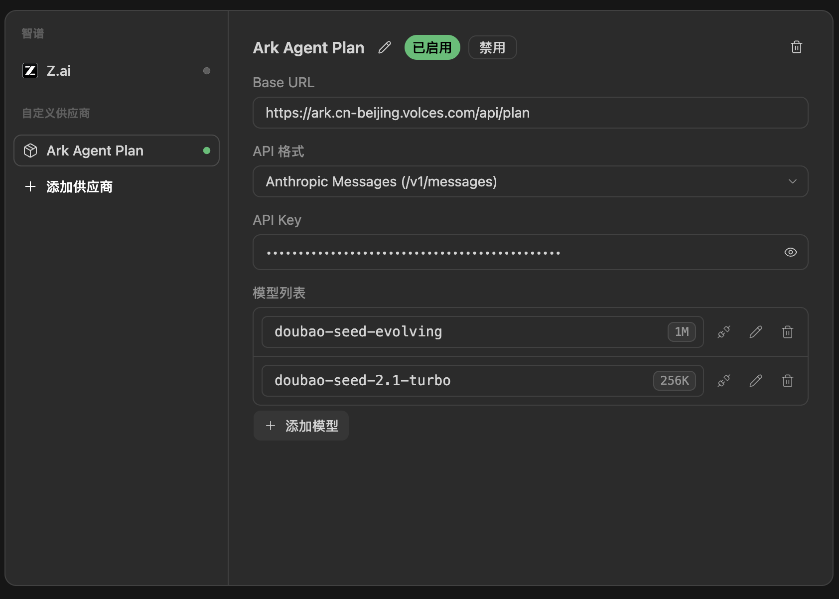
Task: Focus the API Key input field
Action: pos(530,252)
